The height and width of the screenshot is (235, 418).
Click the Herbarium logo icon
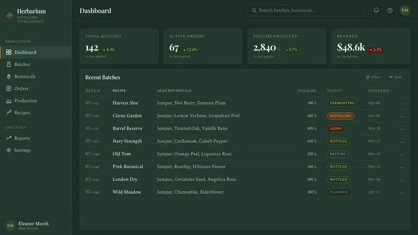click(x=10, y=16)
